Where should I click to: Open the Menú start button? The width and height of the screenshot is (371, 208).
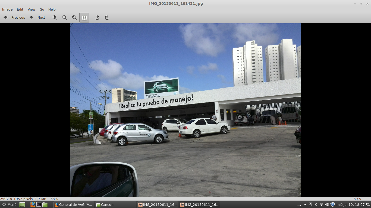click(x=9, y=204)
